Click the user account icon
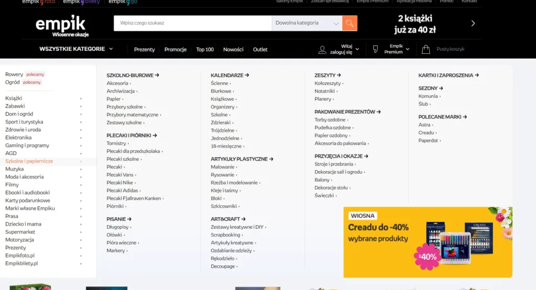The width and height of the screenshot is (536, 290). click(322, 50)
